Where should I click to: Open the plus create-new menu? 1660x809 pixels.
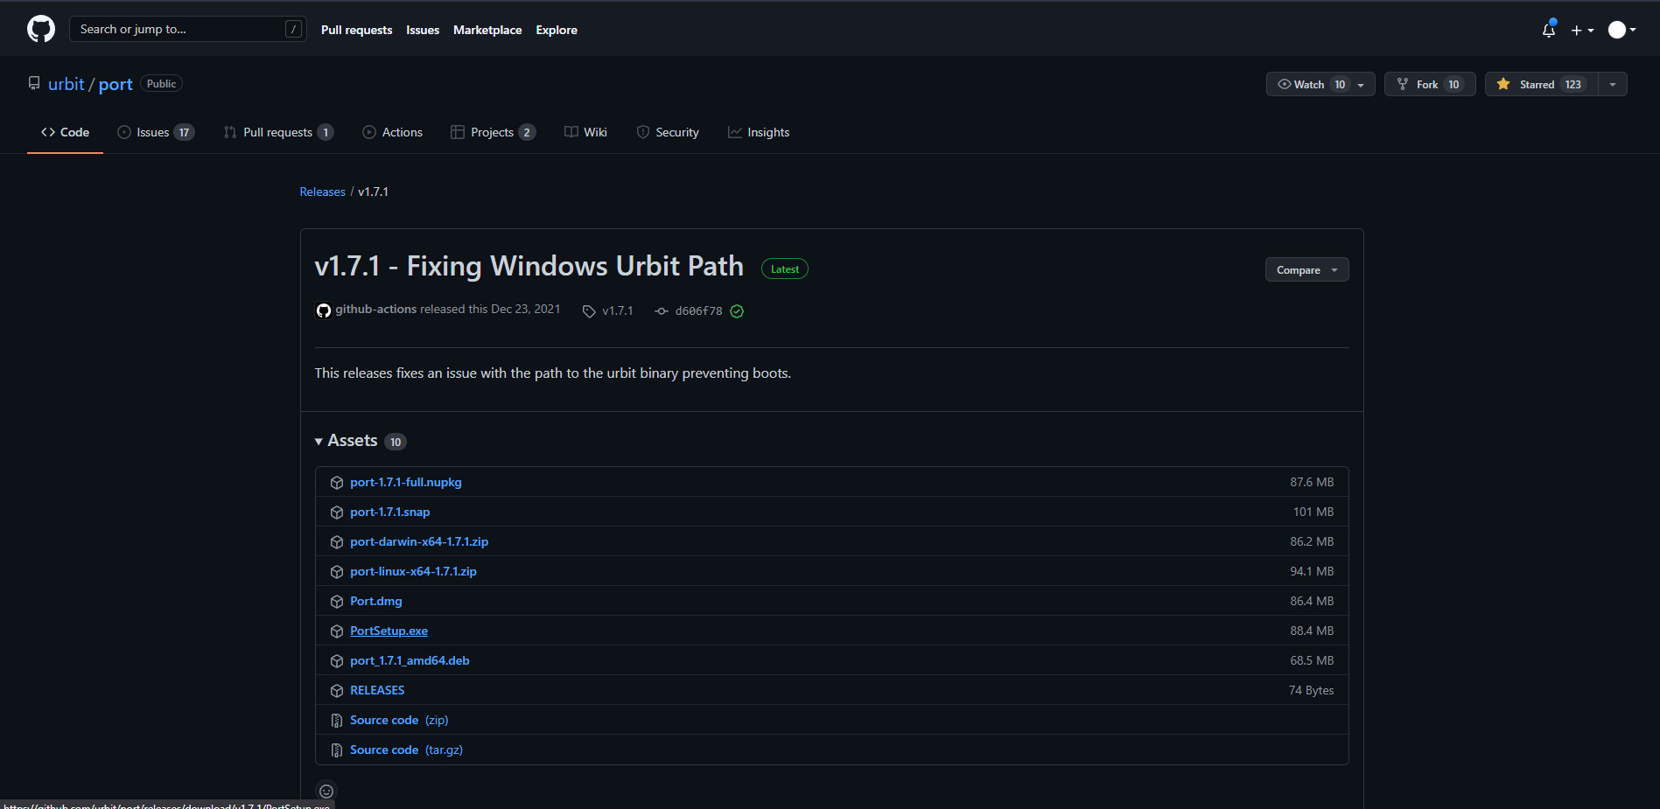[1582, 30]
